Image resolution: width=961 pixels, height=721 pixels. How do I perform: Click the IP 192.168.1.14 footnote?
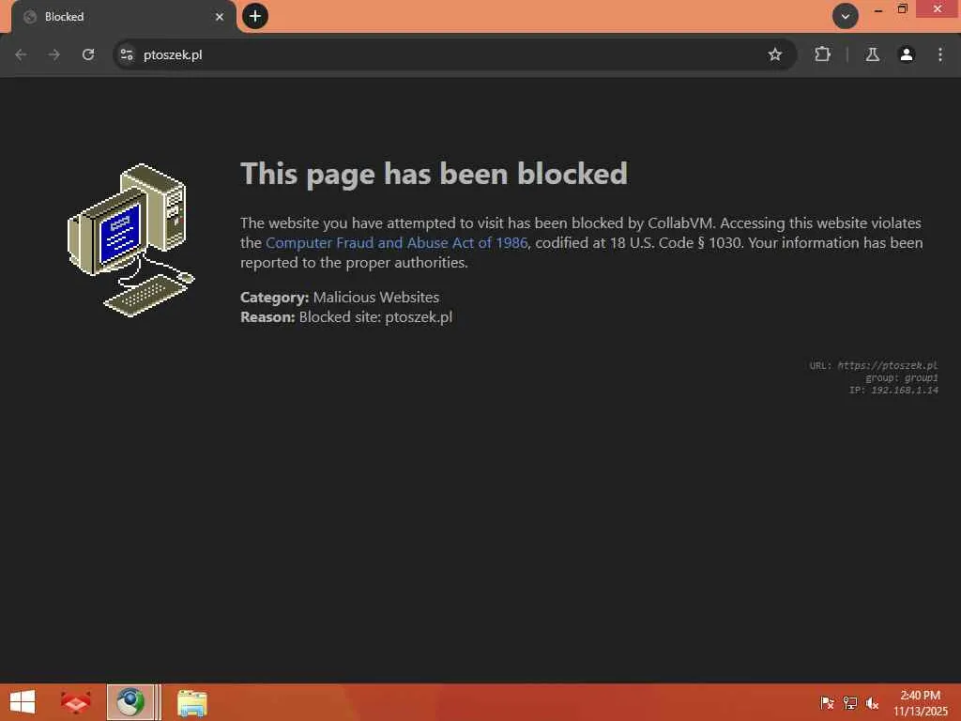click(x=893, y=390)
